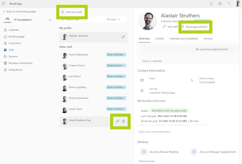Click the Re-send email link

[x=194, y=121]
